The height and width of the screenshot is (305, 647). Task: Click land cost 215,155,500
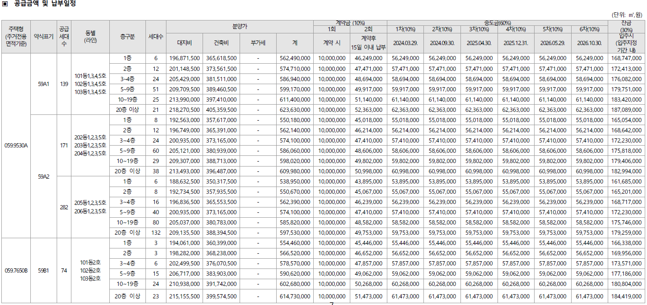184,296
